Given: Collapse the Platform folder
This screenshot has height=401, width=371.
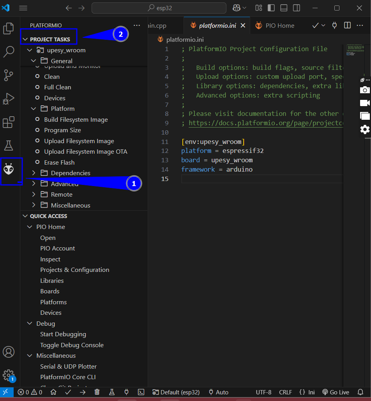Looking at the screenshot, I should [x=34, y=109].
